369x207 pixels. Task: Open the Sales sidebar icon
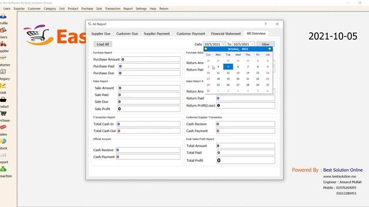[3, 127]
